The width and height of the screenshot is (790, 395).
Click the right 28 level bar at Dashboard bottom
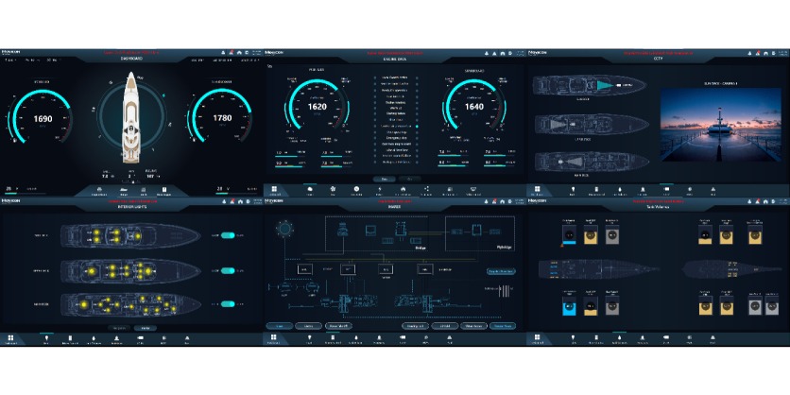(x=237, y=193)
